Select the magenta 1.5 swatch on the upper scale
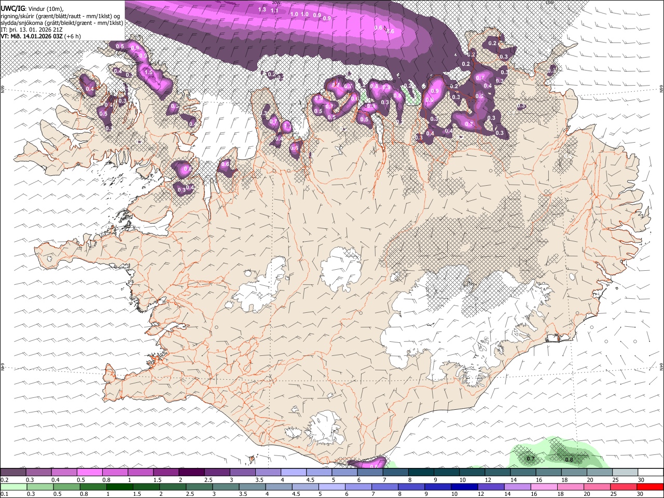Image resolution: width=664 pixels, height=498 pixels. pos(166,473)
